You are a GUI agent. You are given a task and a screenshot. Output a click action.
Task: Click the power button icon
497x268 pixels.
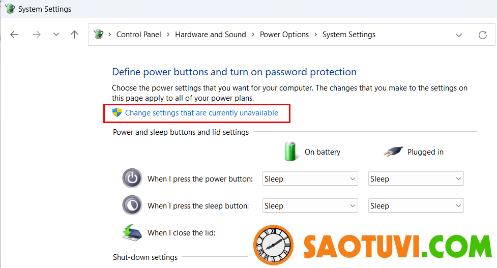pos(132,178)
